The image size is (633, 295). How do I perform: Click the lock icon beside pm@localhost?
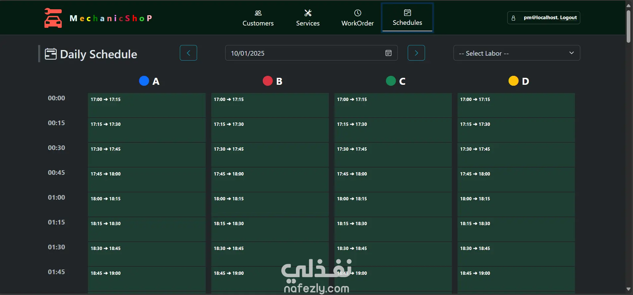(x=513, y=18)
